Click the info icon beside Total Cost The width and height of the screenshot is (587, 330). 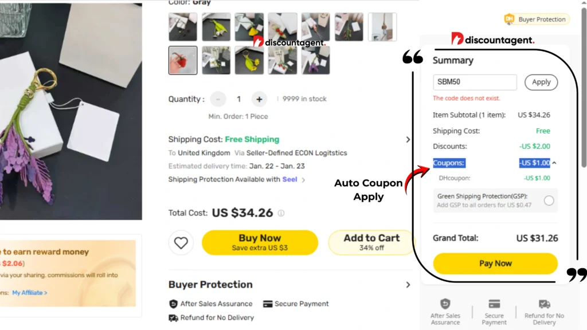(x=281, y=213)
